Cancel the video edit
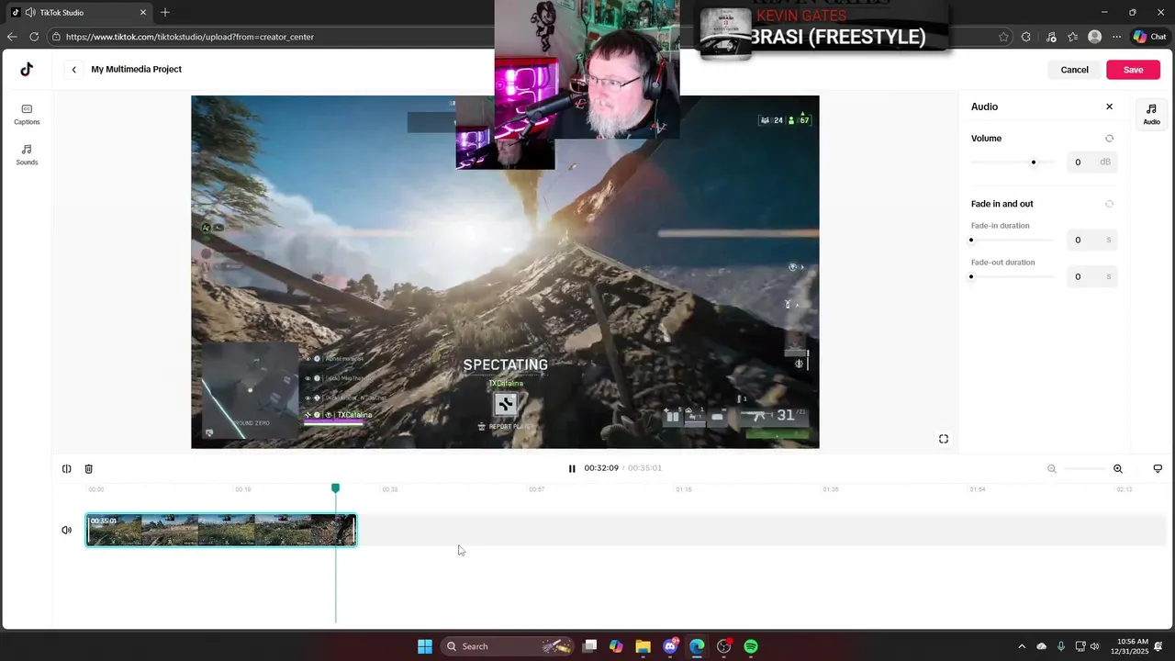 click(1074, 70)
